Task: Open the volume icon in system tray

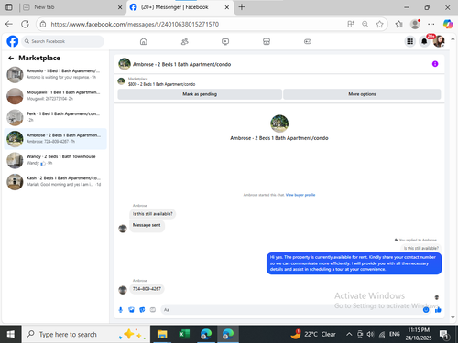Action: click(370, 334)
